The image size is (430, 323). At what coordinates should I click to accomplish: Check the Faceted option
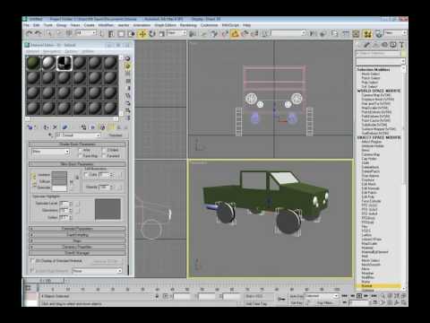[104, 156]
